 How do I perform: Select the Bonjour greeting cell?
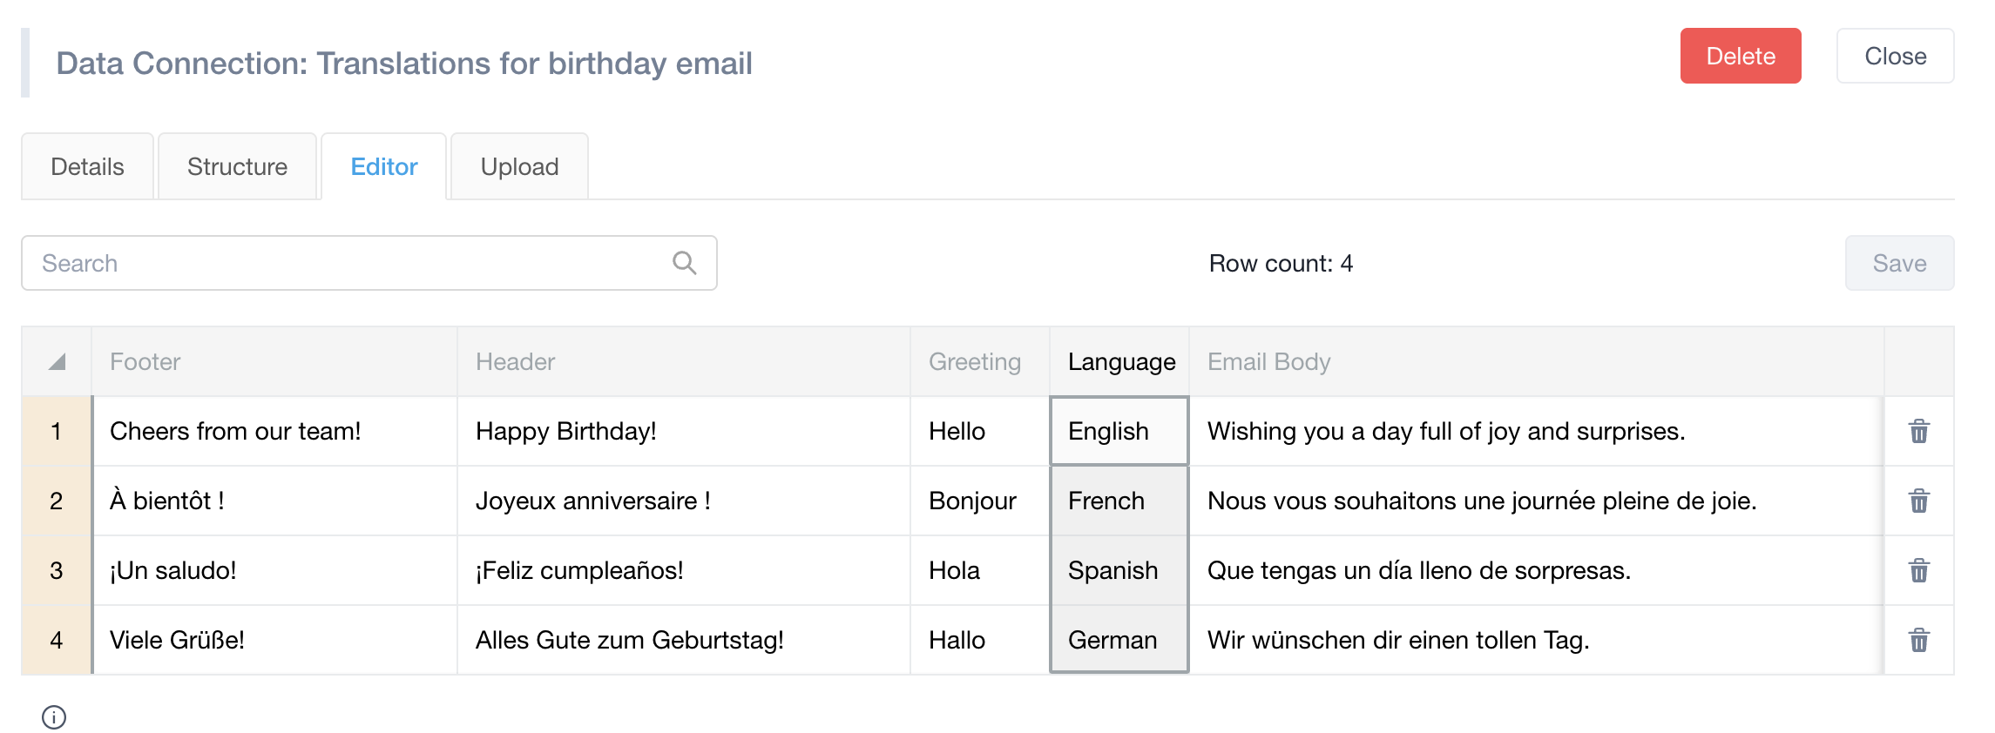coord(980,501)
